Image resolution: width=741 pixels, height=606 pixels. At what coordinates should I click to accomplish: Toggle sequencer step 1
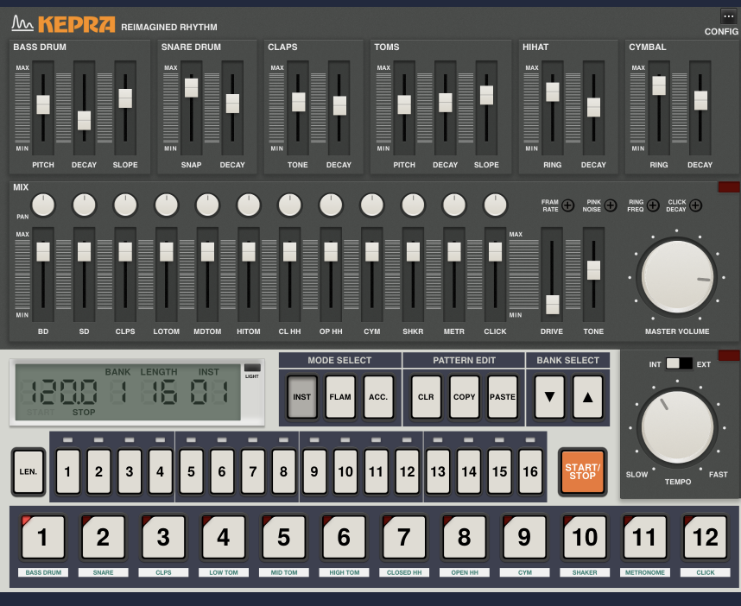tap(67, 471)
